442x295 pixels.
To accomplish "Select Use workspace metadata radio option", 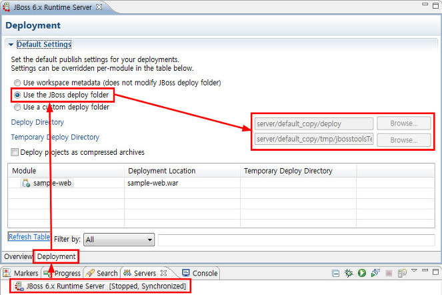I will [17, 83].
